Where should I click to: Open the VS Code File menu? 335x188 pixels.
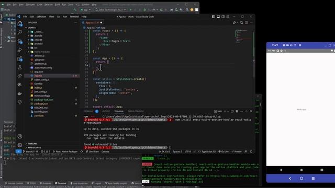click(25, 16)
